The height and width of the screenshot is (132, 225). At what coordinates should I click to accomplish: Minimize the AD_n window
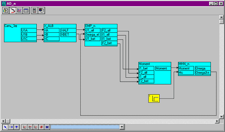click(211, 4)
